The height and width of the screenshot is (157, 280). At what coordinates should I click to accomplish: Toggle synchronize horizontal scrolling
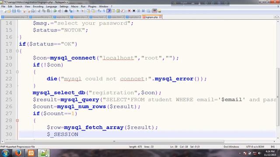[93, 11]
